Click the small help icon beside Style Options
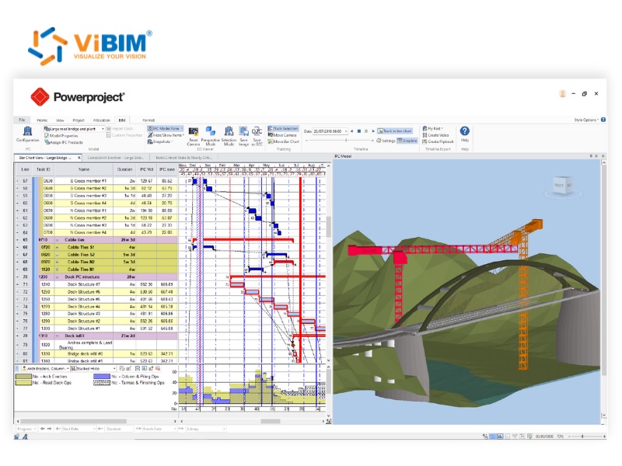 coord(603,120)
